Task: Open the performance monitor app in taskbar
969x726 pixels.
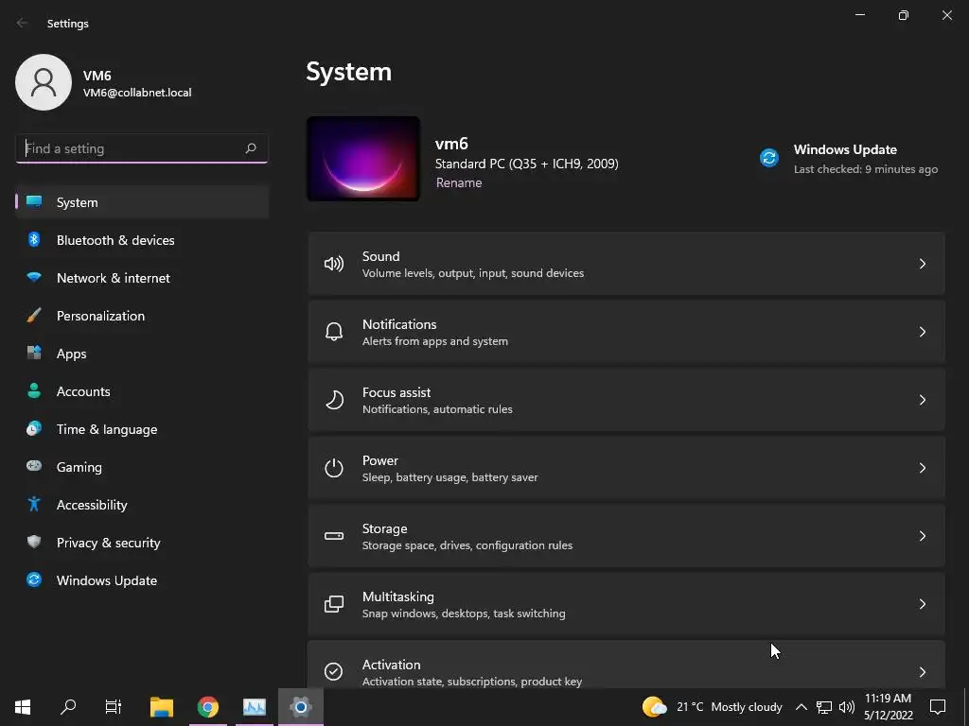Action: [255, 707]
